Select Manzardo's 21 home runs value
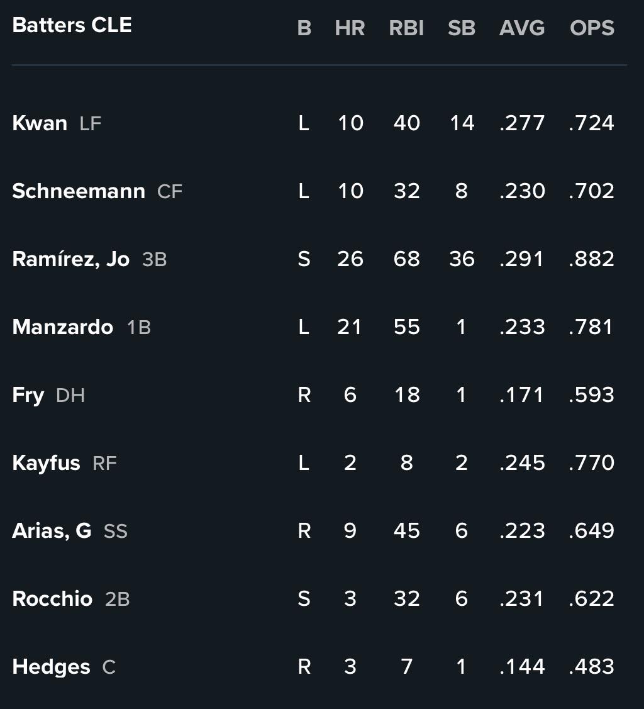Viewport: 644px width, 709px height. (x=349, y=327)
